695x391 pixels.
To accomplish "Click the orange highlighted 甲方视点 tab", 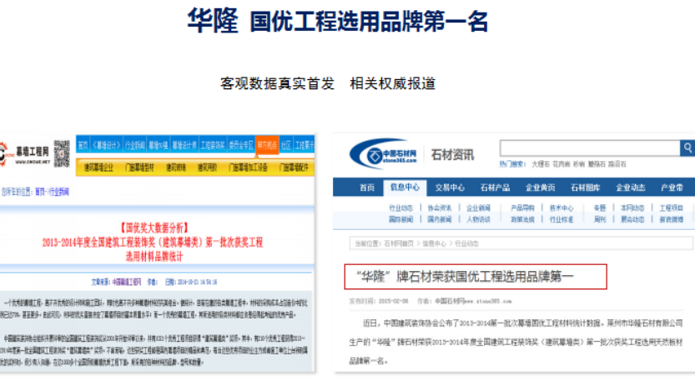I will 267,145.
